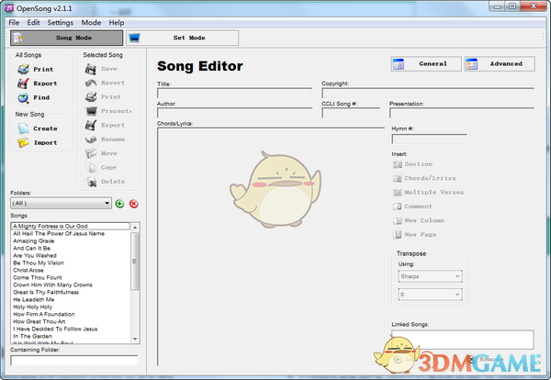Viewport: 551px width, 380px height.
Task: Click the insert Comment icon
Action: [x=397, y=207]
